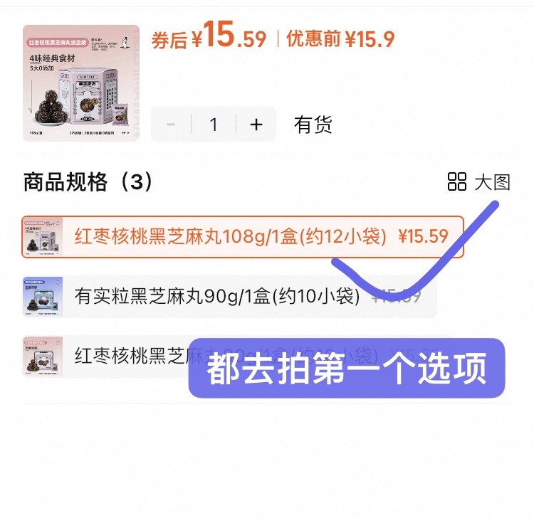Click the ¥15.59 price in first option
Image resolution: width=534 pixels, height=528 pixels.
(x=423, y=236)
